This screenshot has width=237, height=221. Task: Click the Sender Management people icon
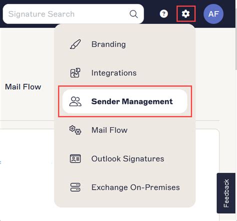point(75,101)
